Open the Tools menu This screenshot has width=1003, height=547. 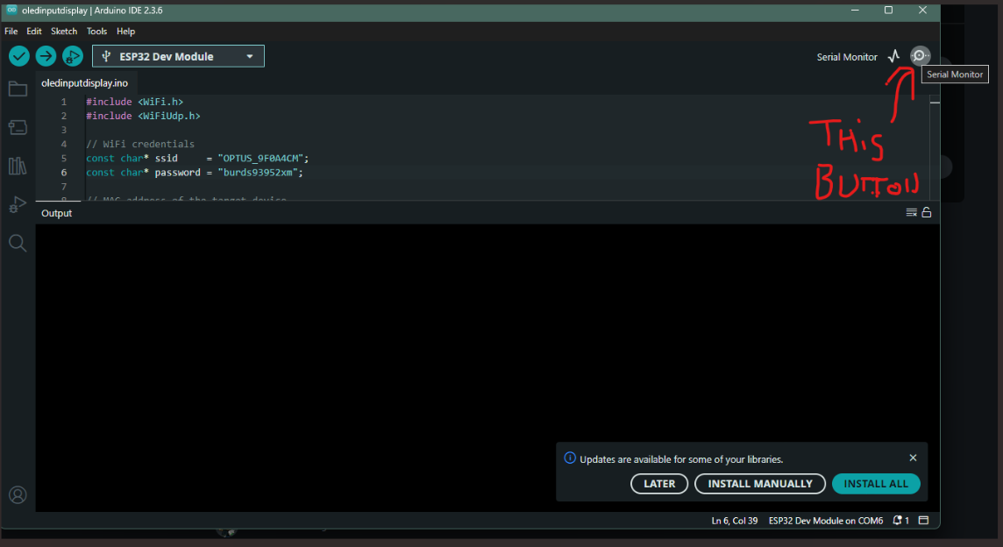(x=96, y=32)
